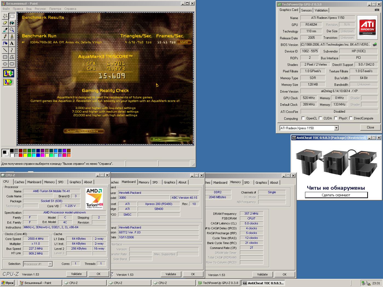Choose the opaque selection option in Paint
Image resolution: width=383 pixels, height=287 pixels.
point(8,73)
